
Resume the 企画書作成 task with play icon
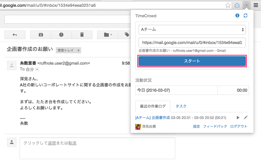pyautogui.click(x=238, y=118)
